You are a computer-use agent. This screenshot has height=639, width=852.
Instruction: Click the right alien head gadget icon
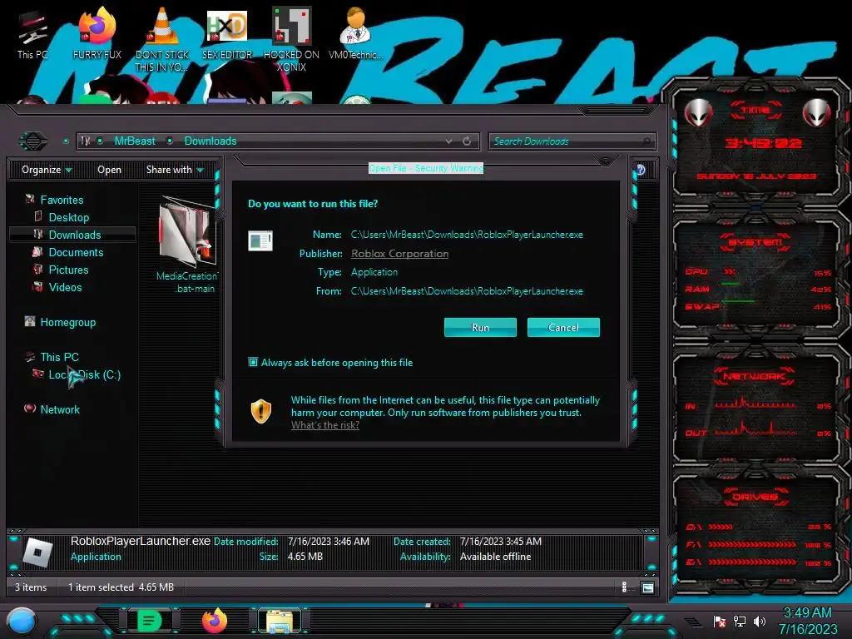(817, 112)
